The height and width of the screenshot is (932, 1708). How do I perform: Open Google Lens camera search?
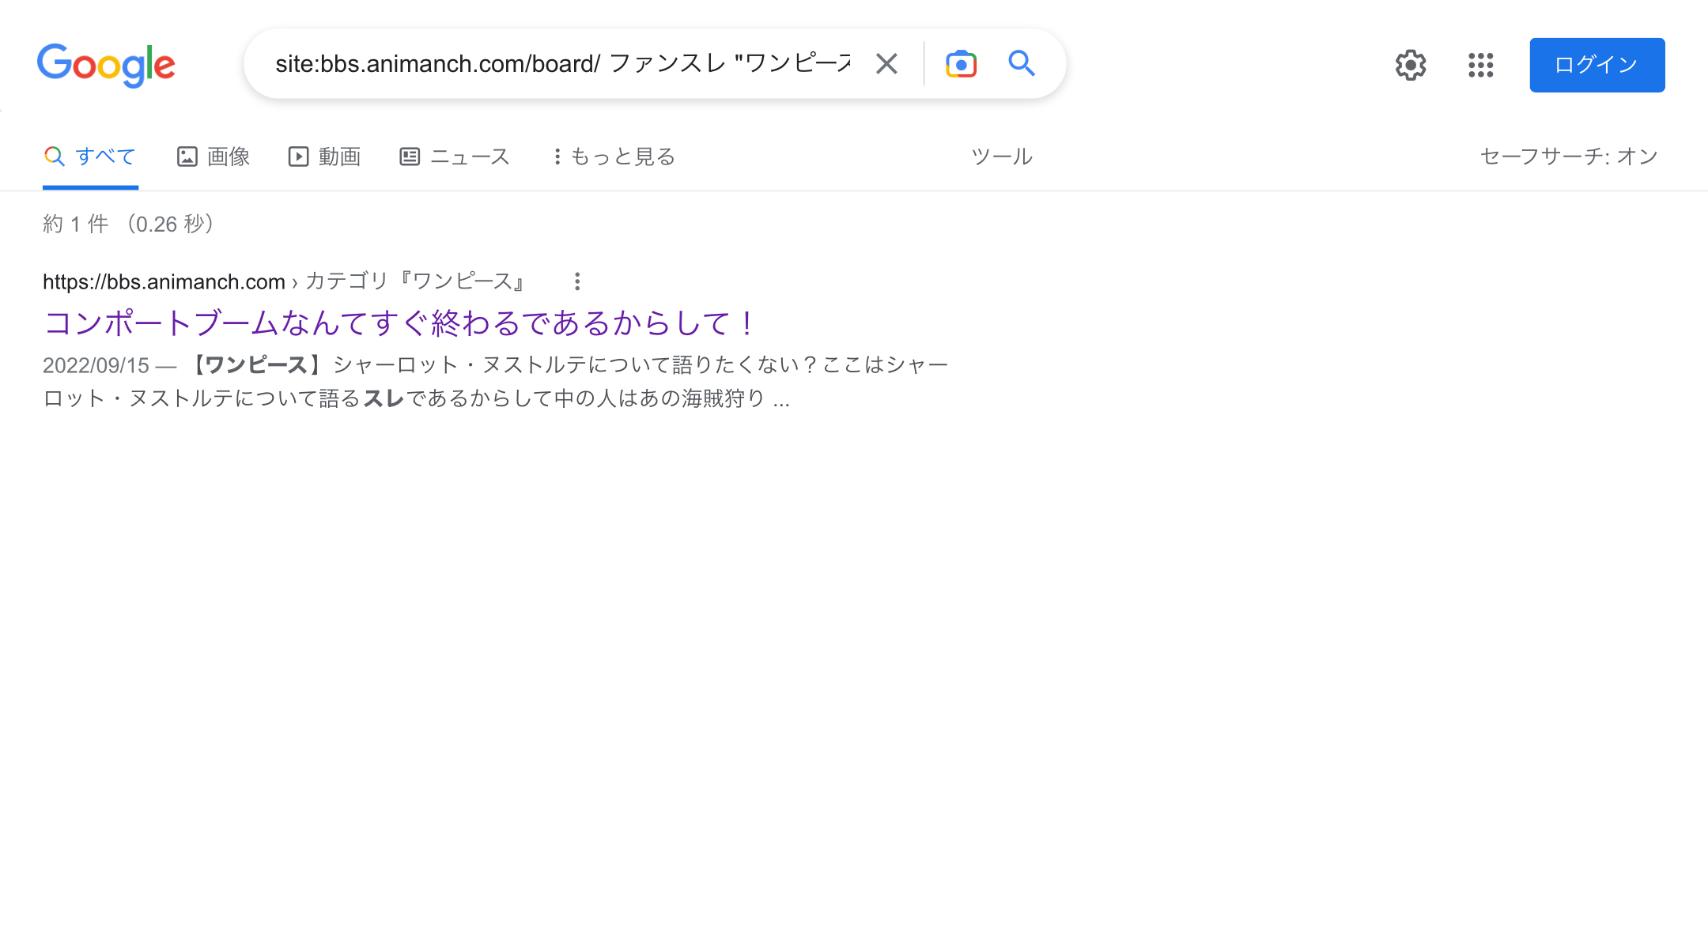961,64
